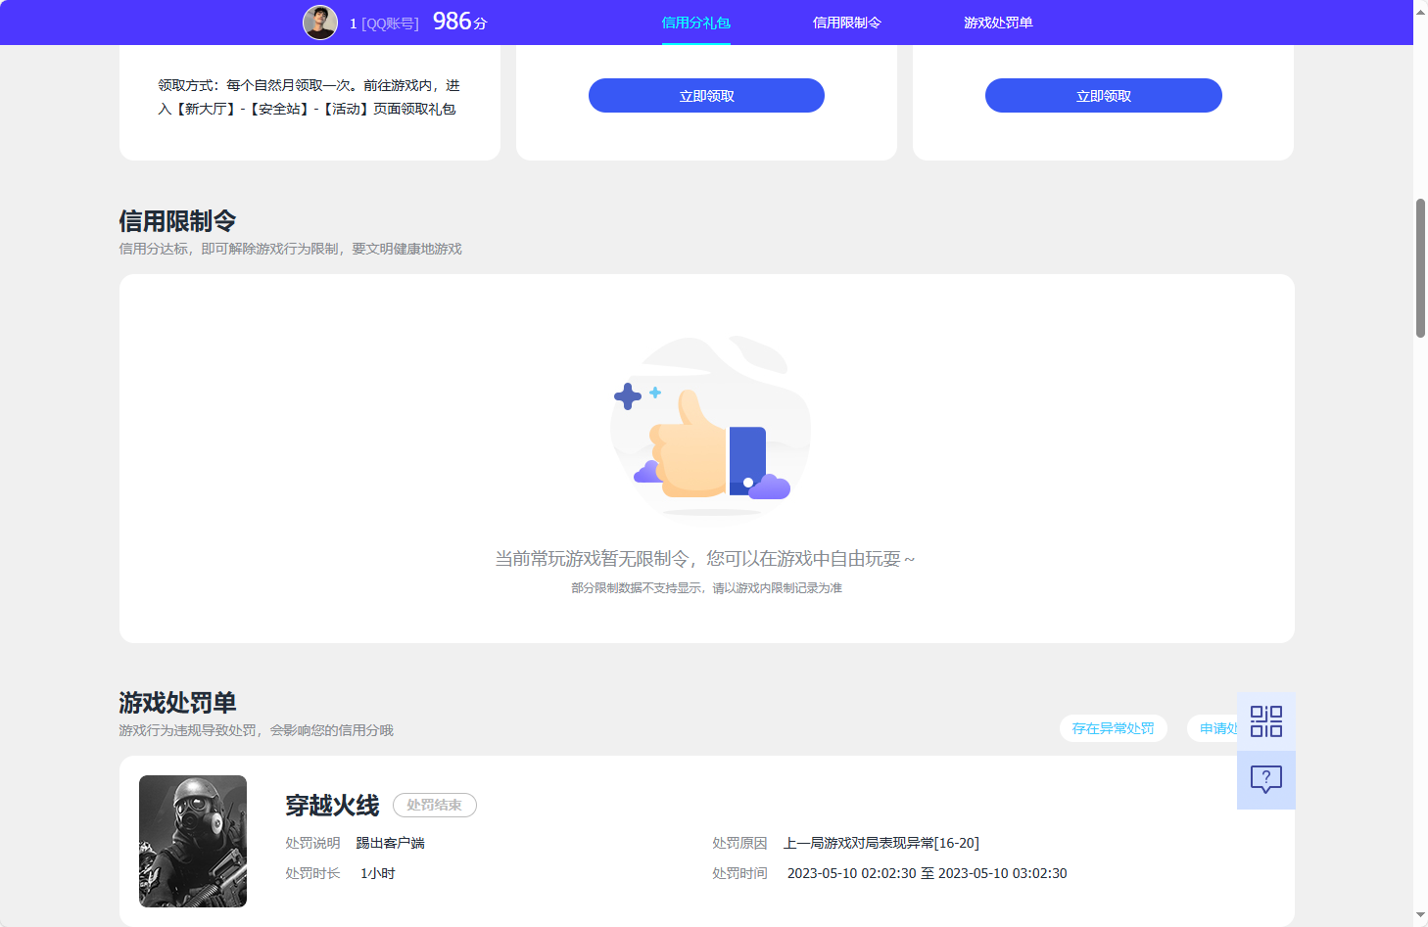The image size is (1428, 927).
Task: Open the highlighted 信用分礼包 tab
Action: 696,22
